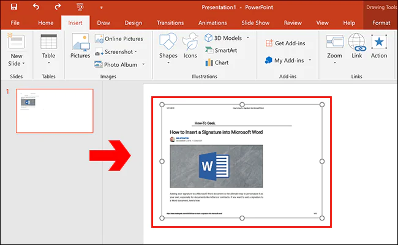Switch to the Design tab
398x245 pixels.
133,23
